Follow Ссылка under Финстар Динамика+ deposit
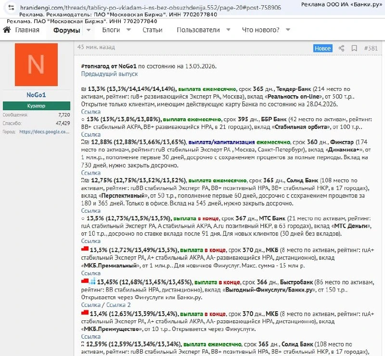The image size is (385, 356). point(91,173)
